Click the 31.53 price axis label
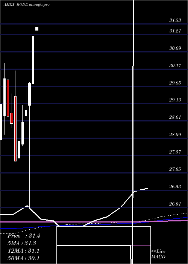Image resolution: width=188 pixels, height=264 pixels. pos(175,20)
